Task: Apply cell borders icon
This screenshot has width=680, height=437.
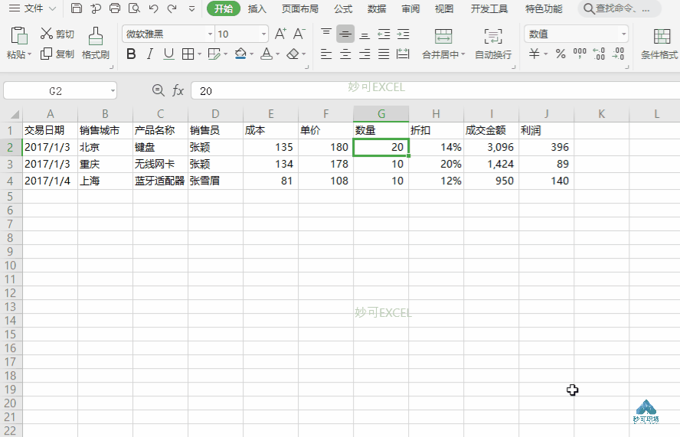Action: pyautogui.click(x=188, y=54)
